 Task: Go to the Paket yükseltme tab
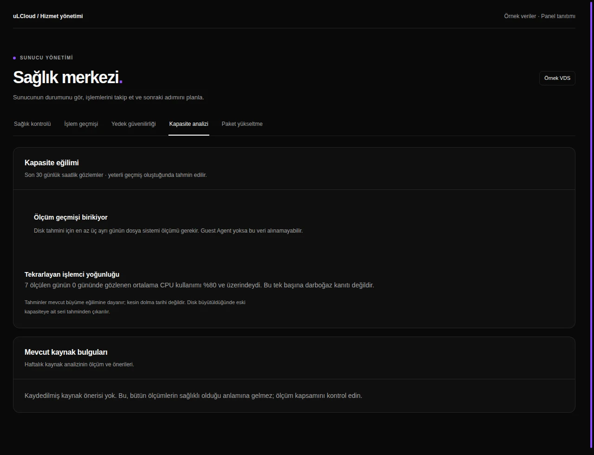pos(242,124)
